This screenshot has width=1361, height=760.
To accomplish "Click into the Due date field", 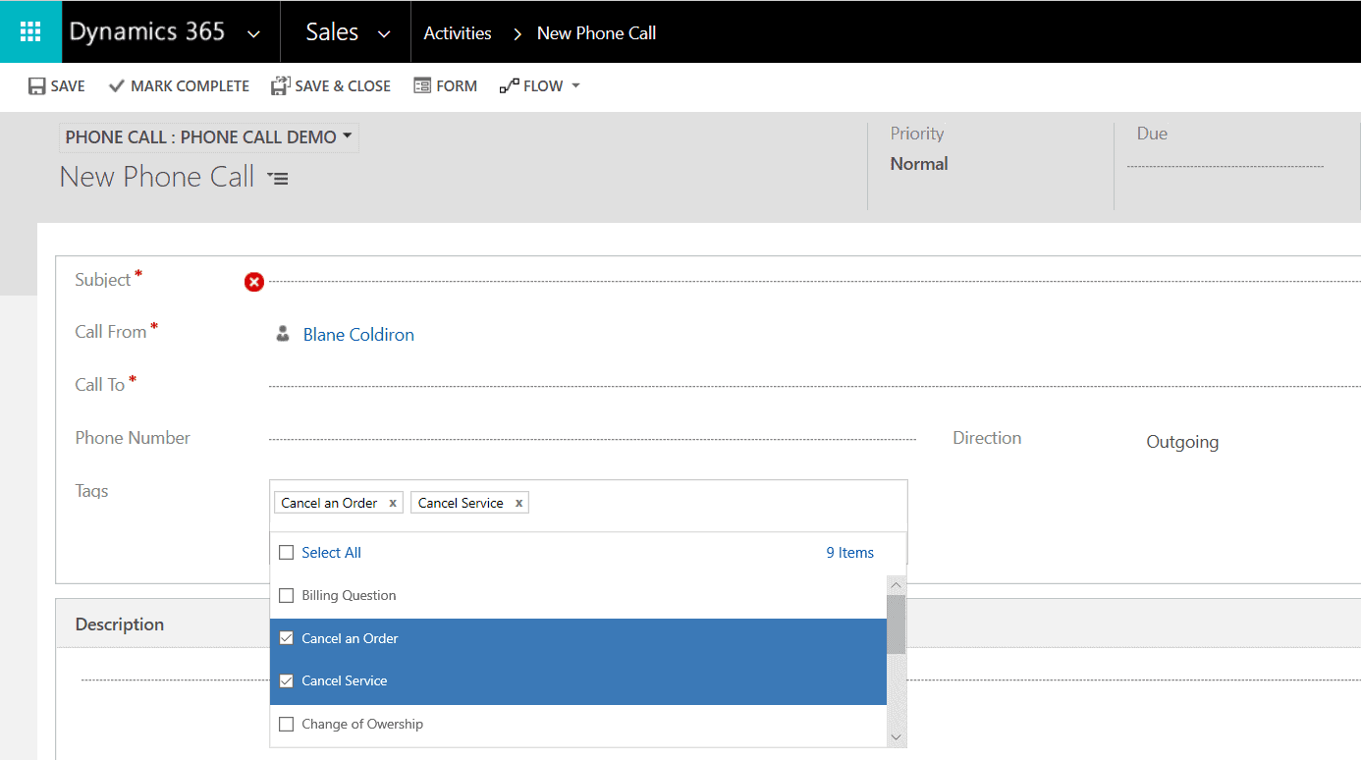I will click(x=1225, y=165).
